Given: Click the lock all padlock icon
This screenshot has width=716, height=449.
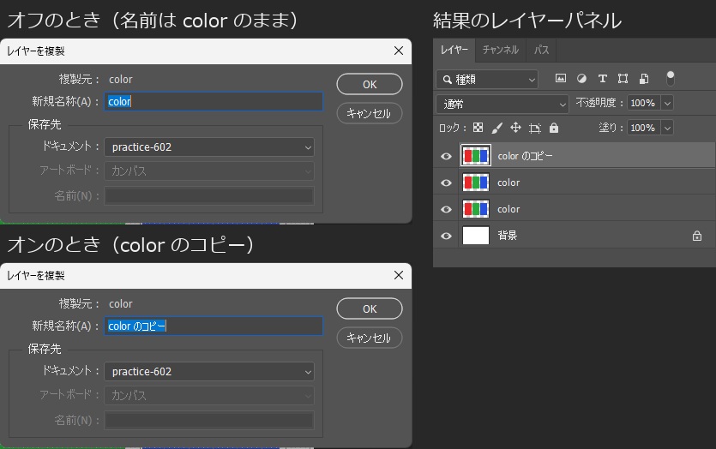Looking at the screenshot, I should (x=554, y=128).
